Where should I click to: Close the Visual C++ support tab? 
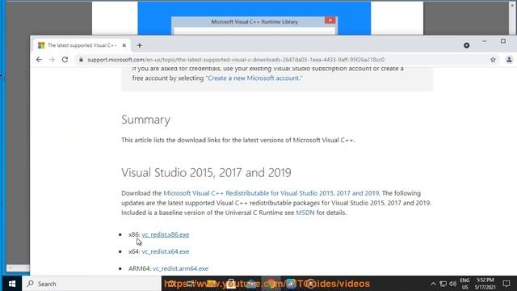(124, 45)
